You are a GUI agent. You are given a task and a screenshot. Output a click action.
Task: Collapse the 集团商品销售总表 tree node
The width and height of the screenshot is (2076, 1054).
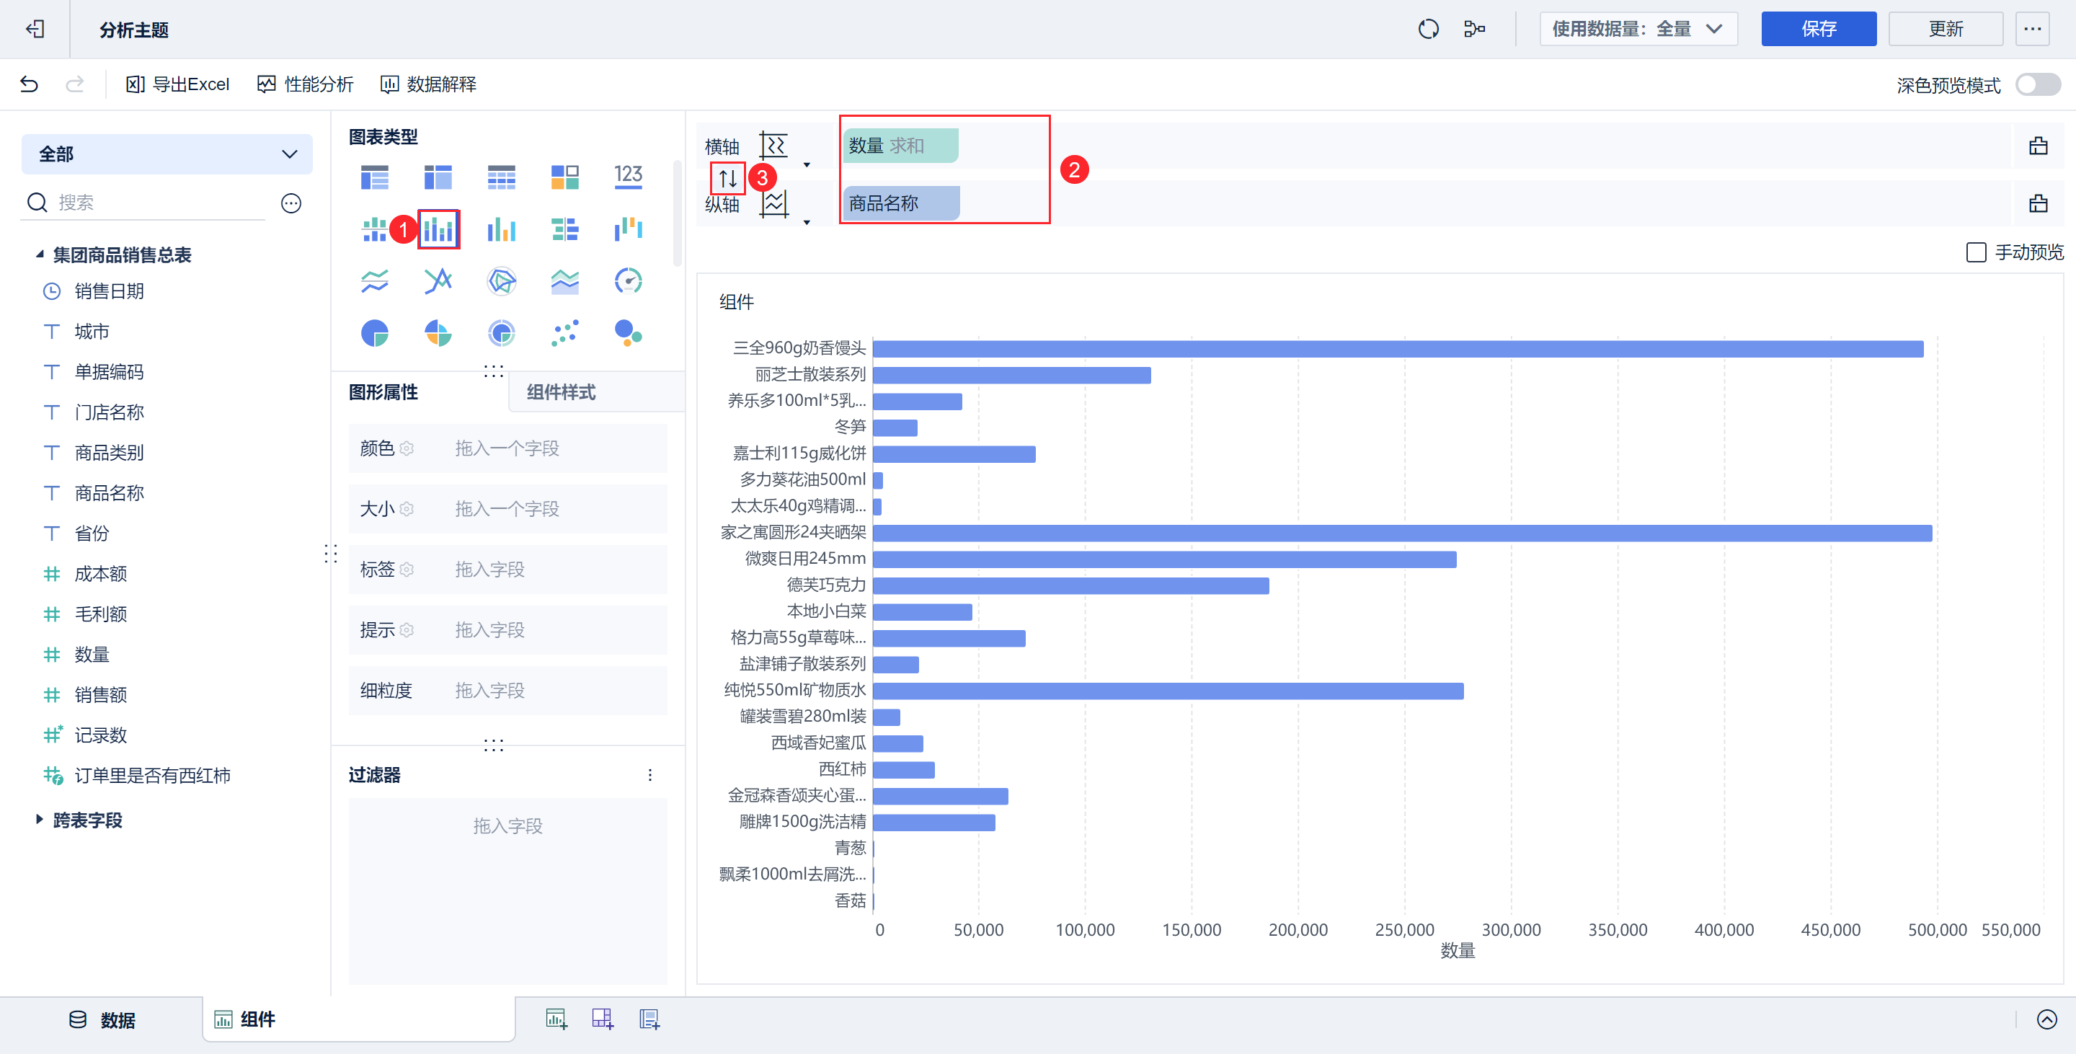click(x=39, y=254)
